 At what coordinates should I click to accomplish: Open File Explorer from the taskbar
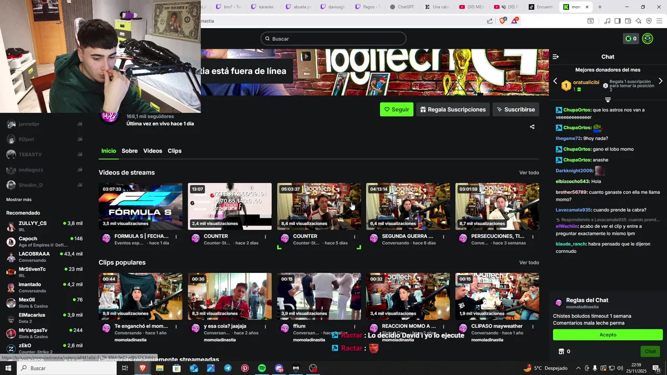159,368
